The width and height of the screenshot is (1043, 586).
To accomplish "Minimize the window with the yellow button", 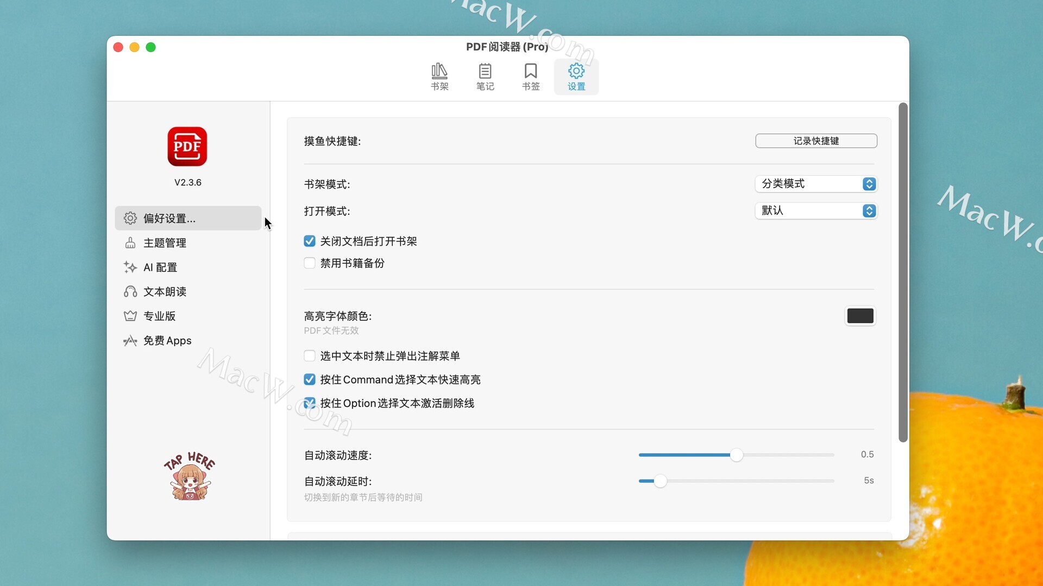I will pos(134,47).
